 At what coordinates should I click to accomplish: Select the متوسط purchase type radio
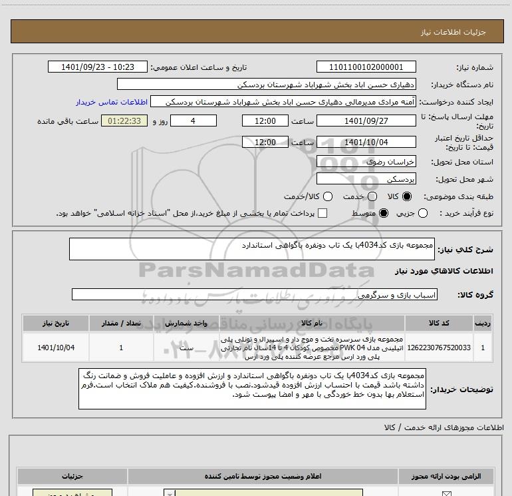click(x=384, y=213)
